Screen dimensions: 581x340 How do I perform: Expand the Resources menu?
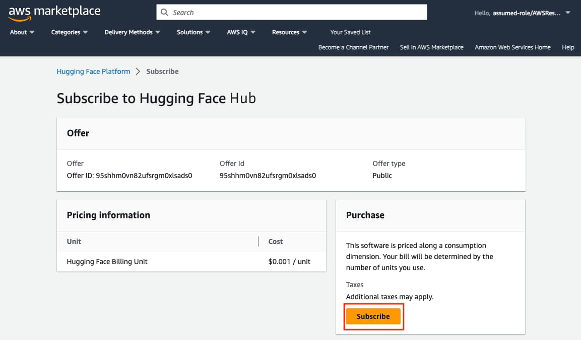click(289, 32)
